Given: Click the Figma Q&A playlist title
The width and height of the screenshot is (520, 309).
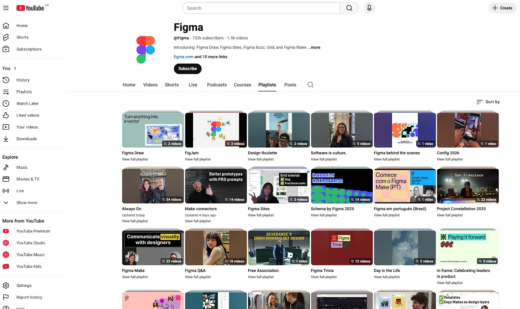Looking at the screenshot, I should click(x=195, y=270).
